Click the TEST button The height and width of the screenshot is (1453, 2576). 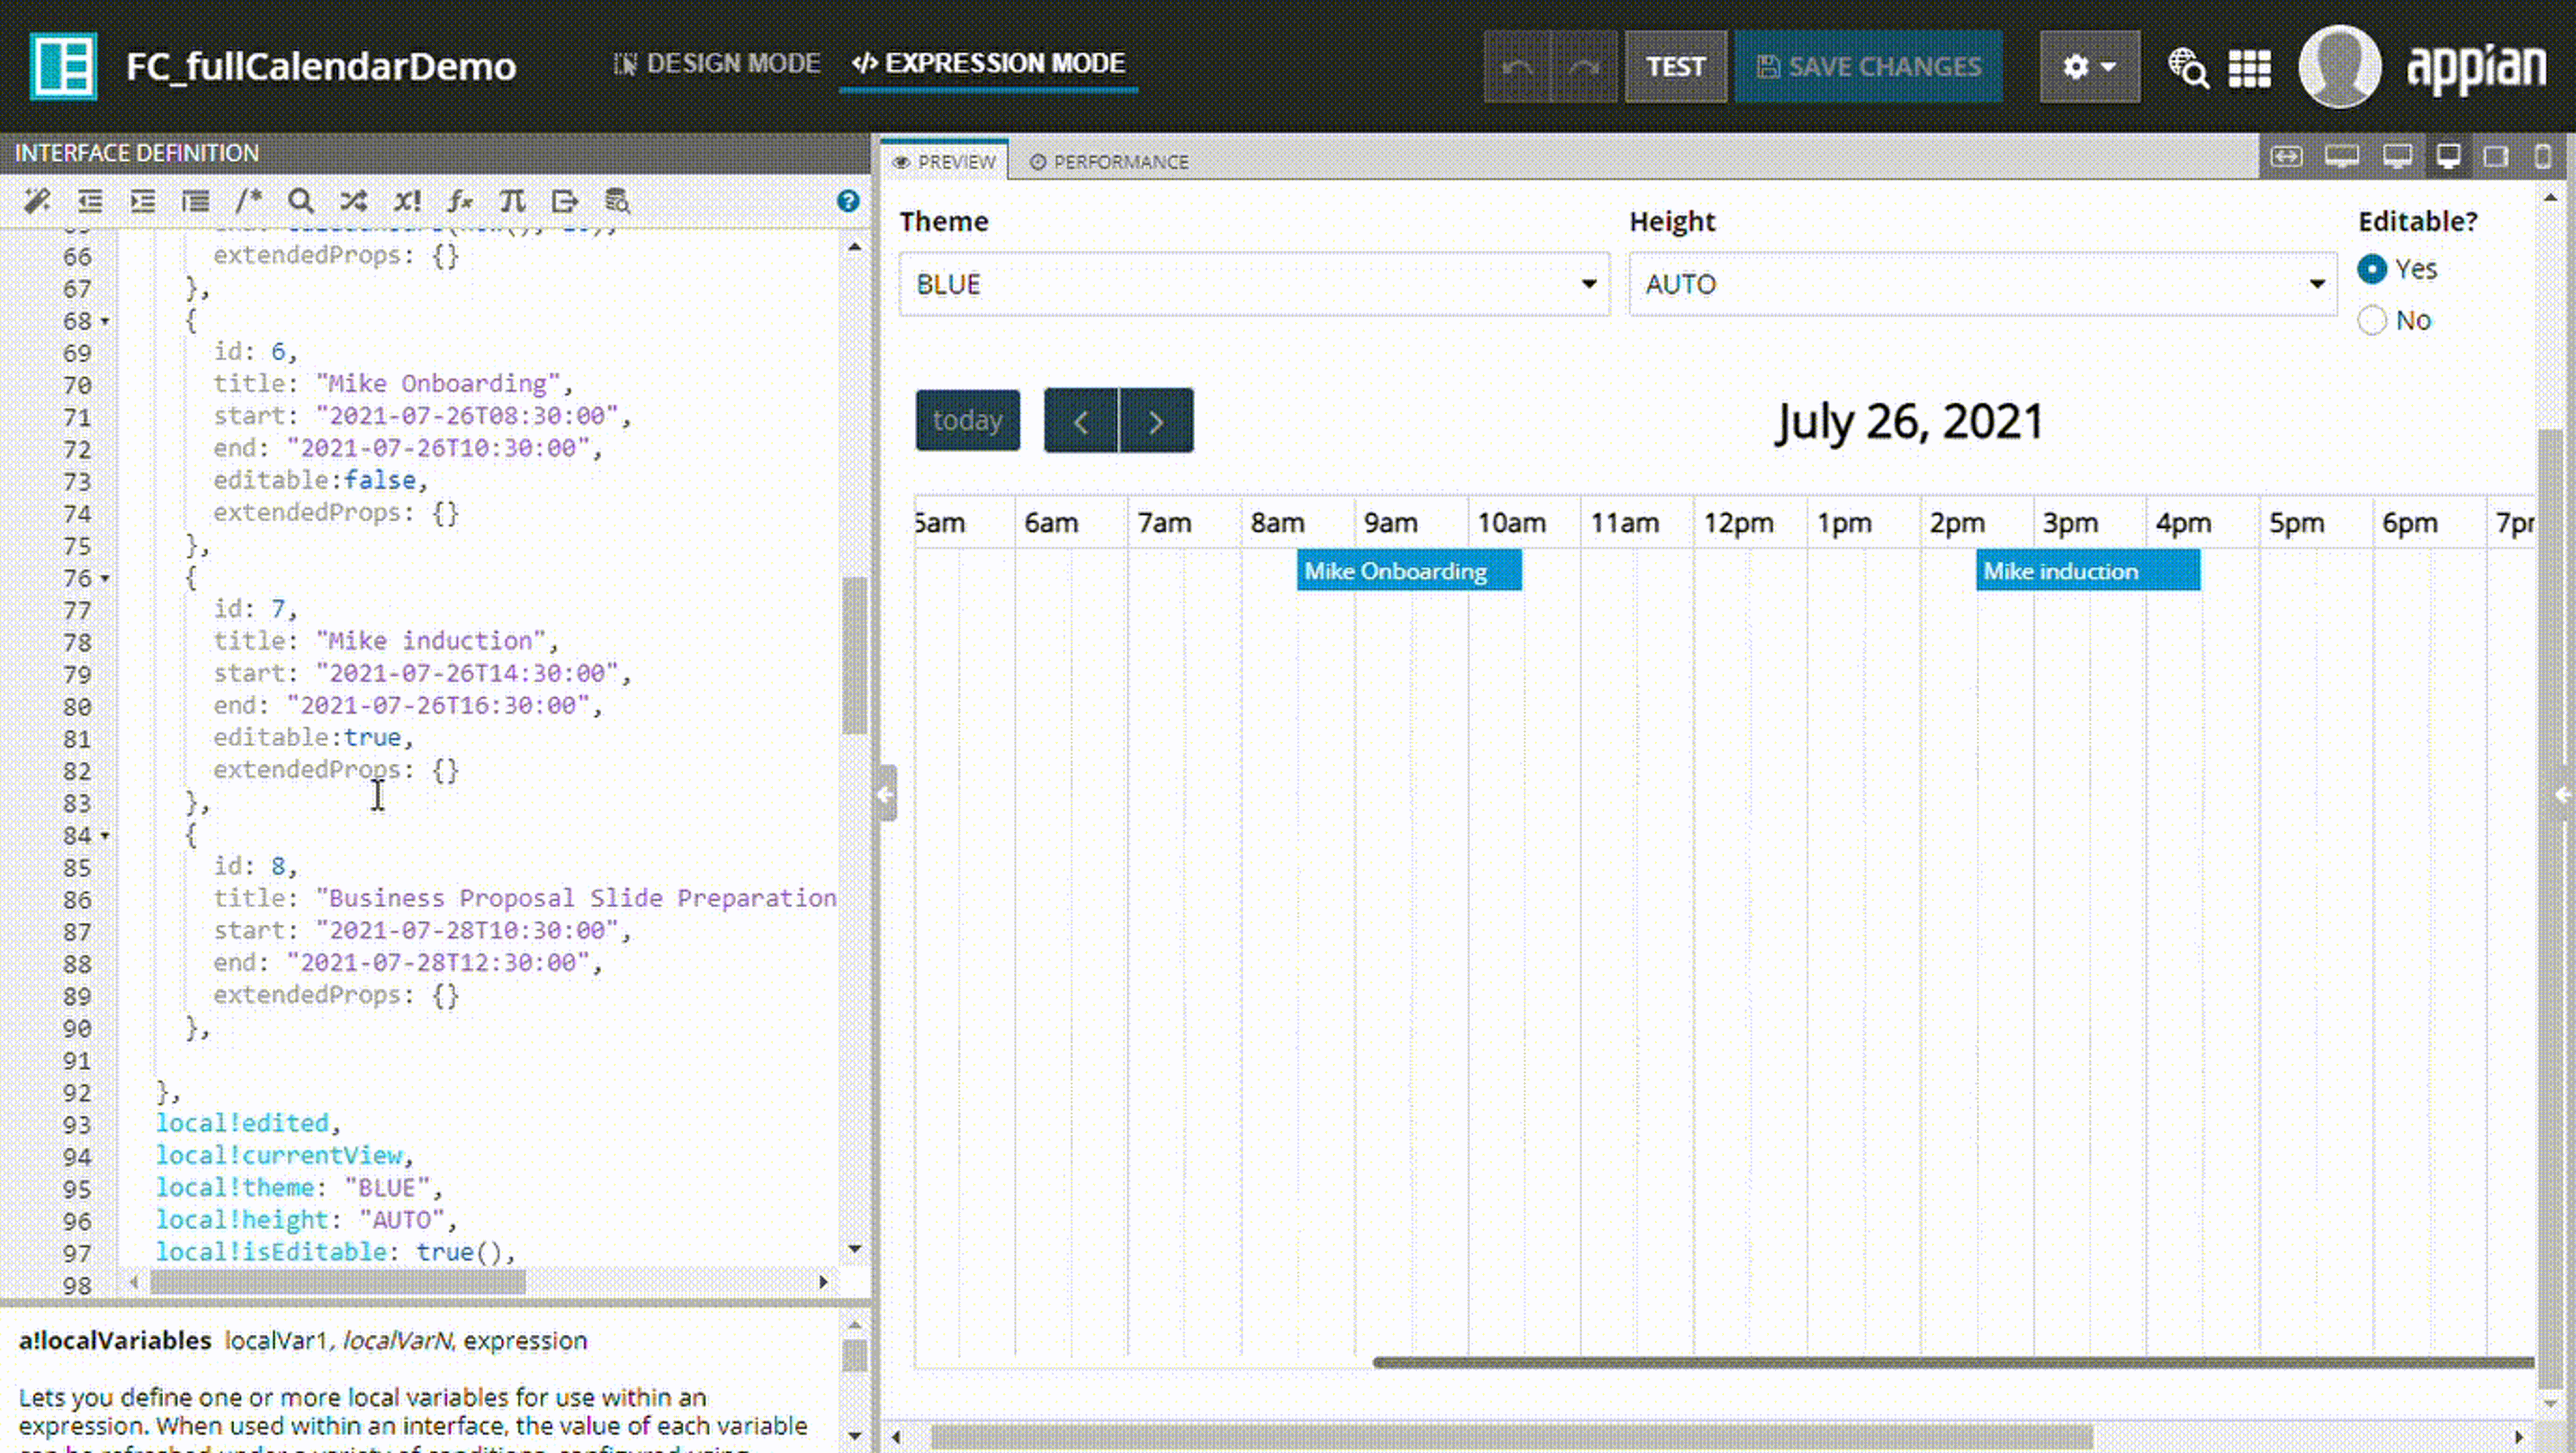pyautogui.click(x=1675, y=66)
